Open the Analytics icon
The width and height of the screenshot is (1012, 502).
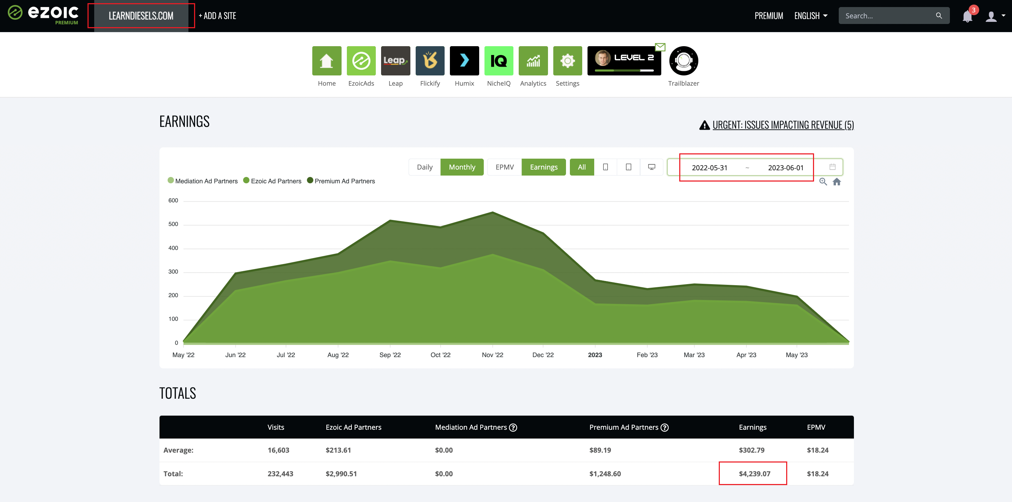click(533, 61)
